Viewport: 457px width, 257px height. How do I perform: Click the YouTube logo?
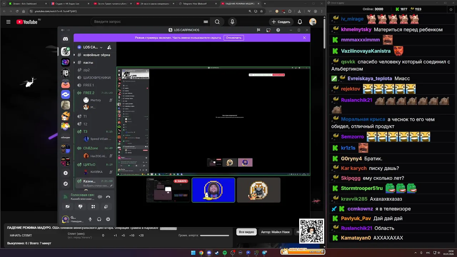click(27, 22)
